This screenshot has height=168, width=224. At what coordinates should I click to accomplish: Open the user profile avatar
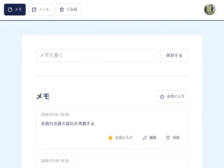(x=210, y=10)
